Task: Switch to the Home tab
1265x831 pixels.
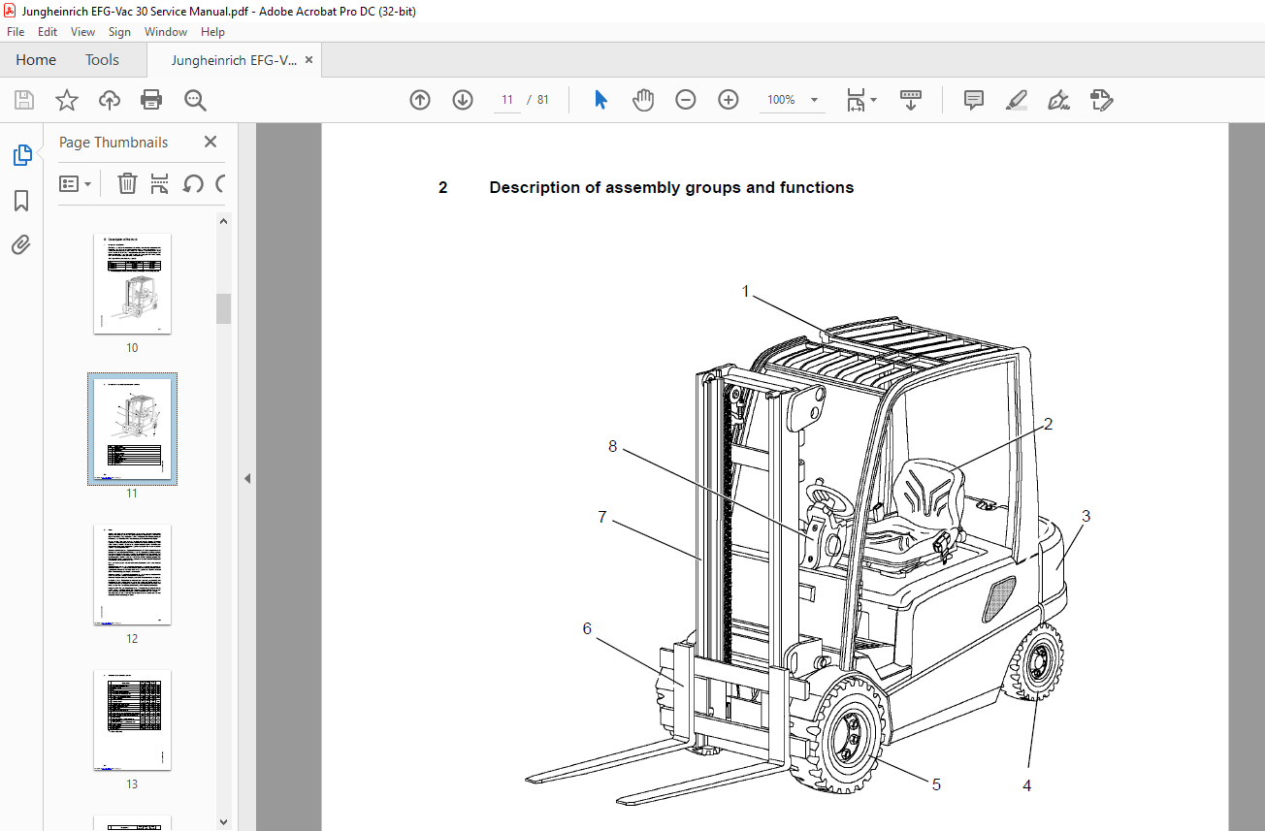Action: [36, 60]
